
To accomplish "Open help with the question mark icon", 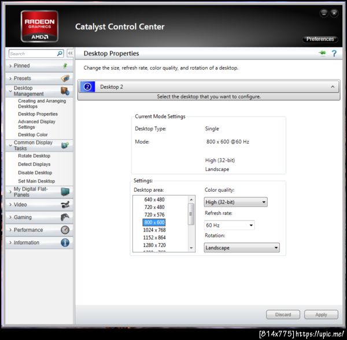I will tap(334, 53).
